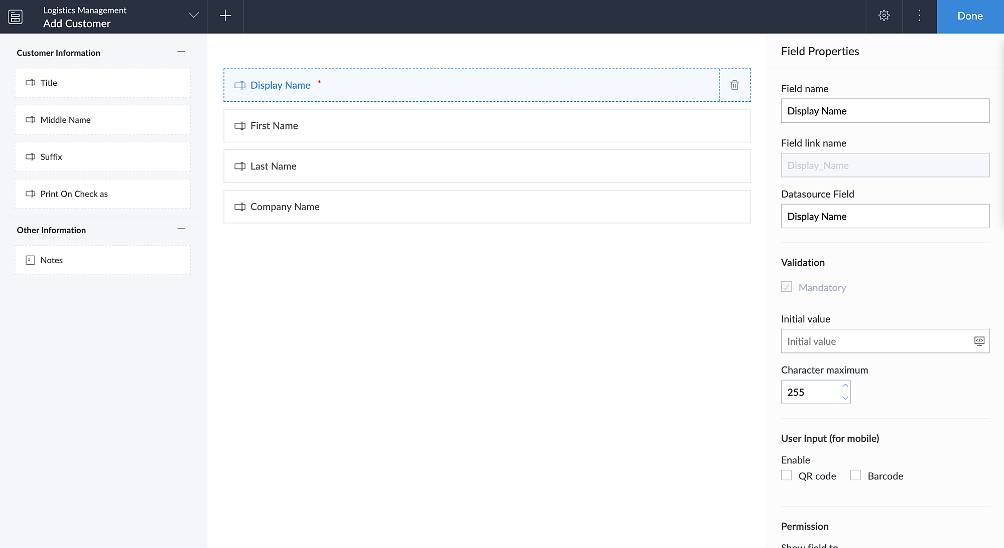
Task: Click the Done button
Action: click(970, 17)
